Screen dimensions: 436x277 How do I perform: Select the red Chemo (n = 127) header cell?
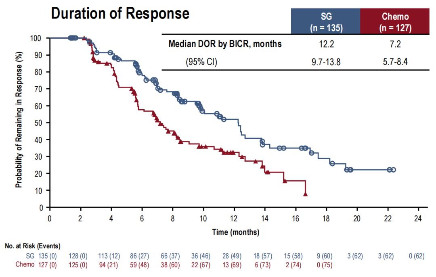point(395,22)
